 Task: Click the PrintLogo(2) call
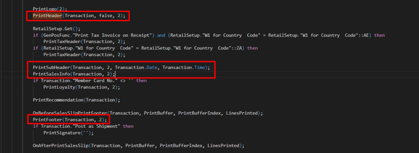point(50,9)
